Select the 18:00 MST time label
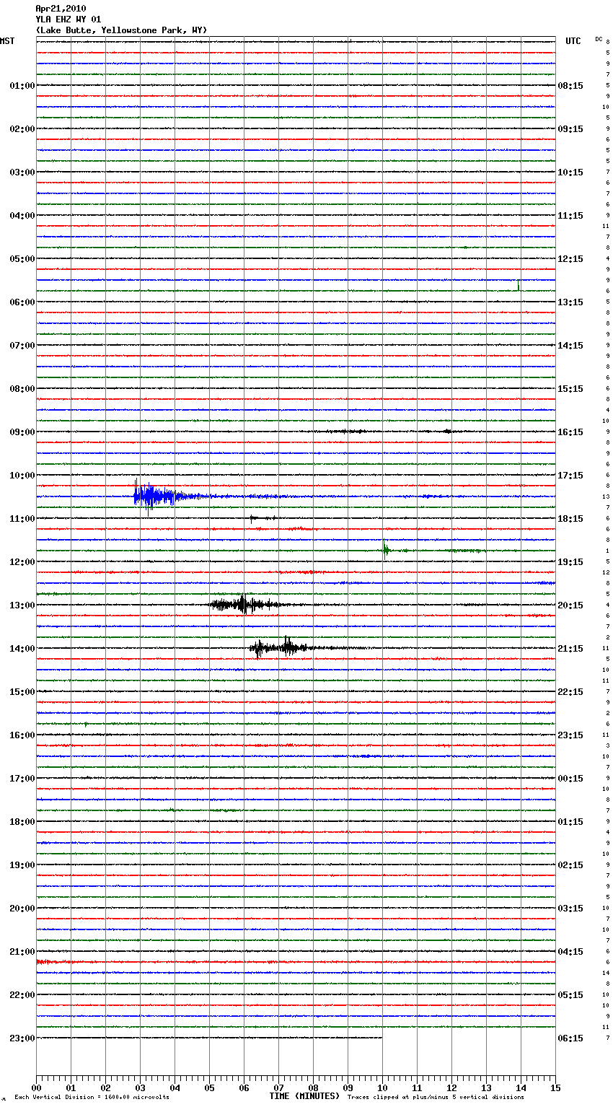613x1107 pixels. (22, 822)
